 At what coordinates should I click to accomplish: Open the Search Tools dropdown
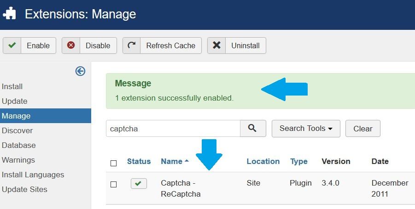(306, 129)
